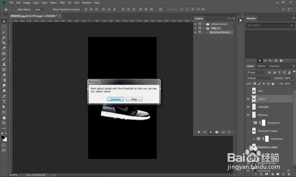Select the Magic Wand tool
Viewport: 296px width, 177px height.
tap(4, 37)
